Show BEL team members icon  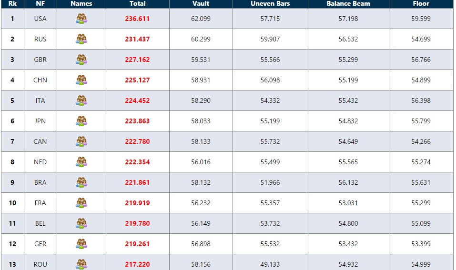tap(81, 223)
